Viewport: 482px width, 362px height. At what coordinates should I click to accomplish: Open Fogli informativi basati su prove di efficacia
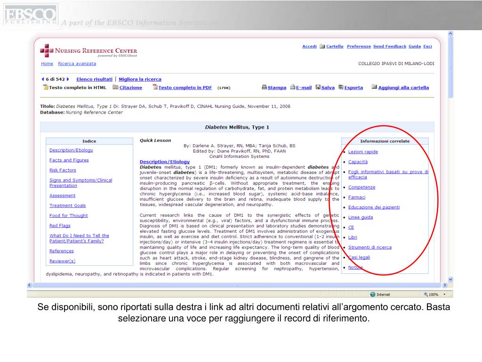[388, 174]
